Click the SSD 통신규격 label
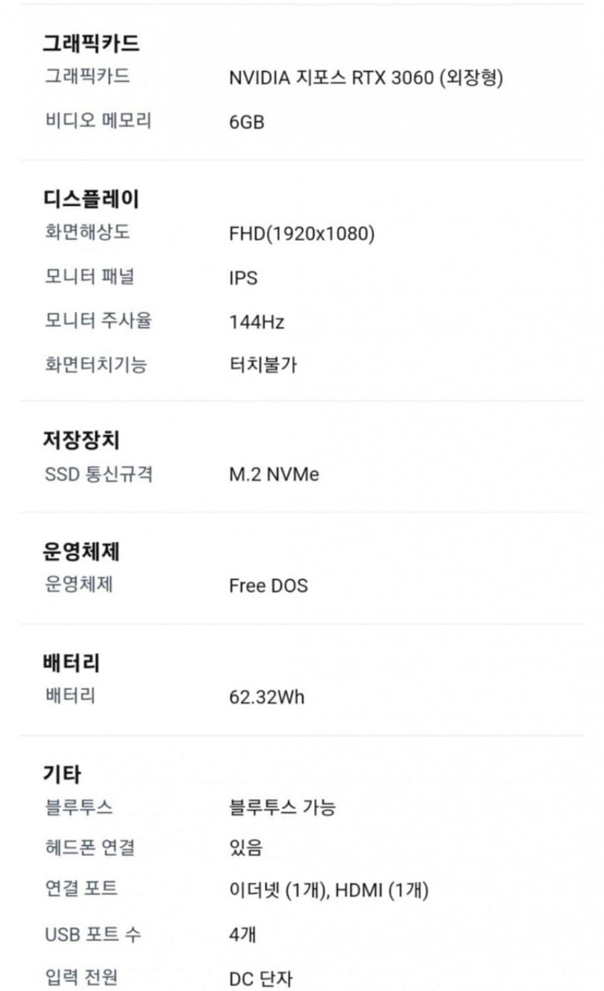 (x=99, y=474)
